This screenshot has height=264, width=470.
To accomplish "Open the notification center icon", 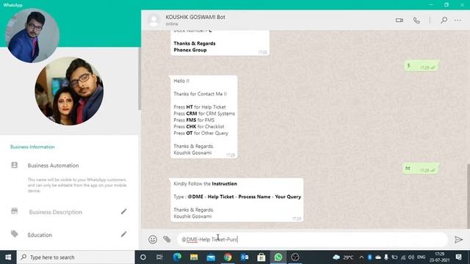I will tap(458, 257).
